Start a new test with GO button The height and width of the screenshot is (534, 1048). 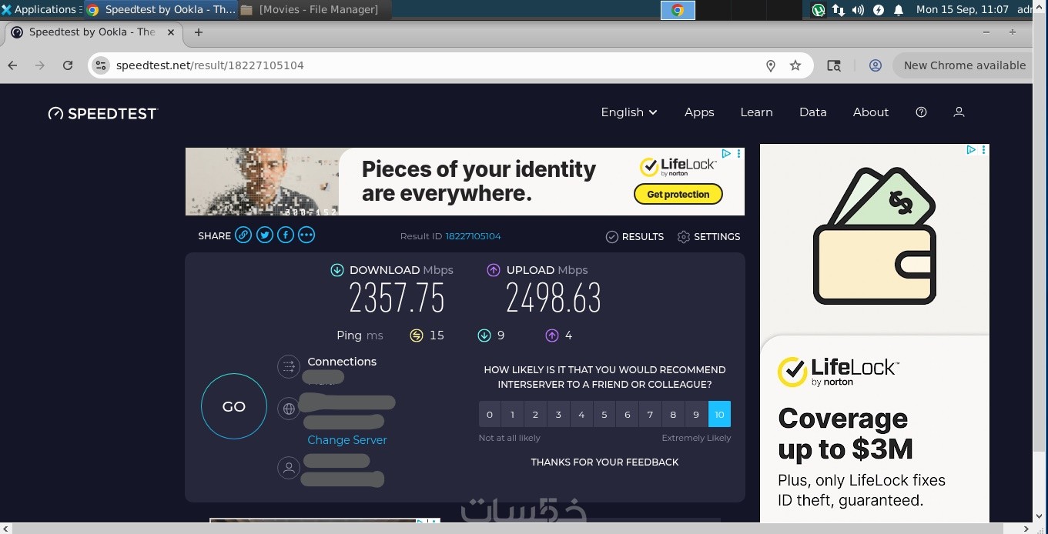234,406
